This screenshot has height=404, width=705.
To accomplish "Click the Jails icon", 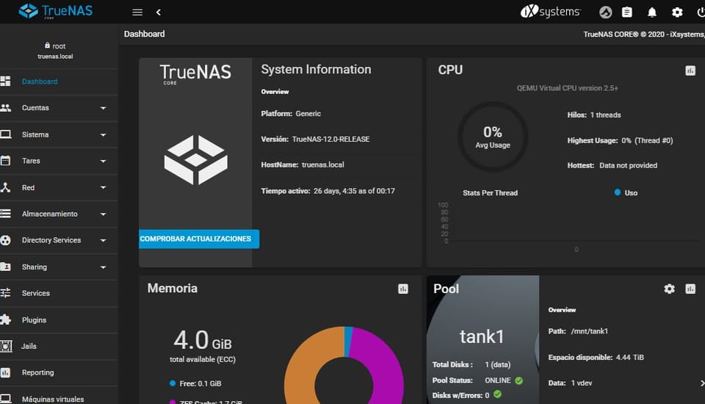I will (6, 346).
